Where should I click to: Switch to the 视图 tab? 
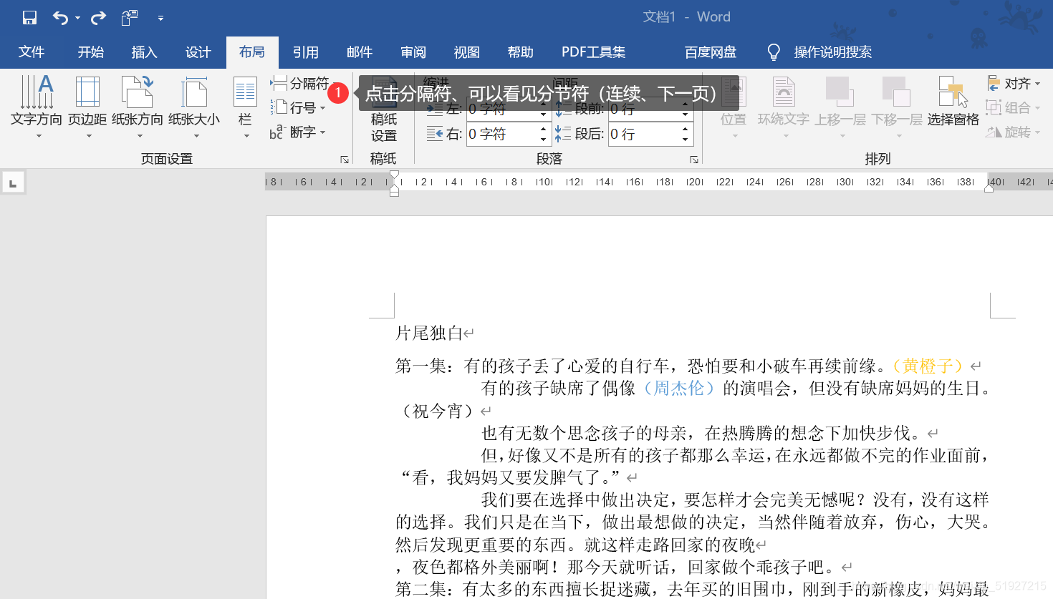pyautogui.click(x=467, y=52)
